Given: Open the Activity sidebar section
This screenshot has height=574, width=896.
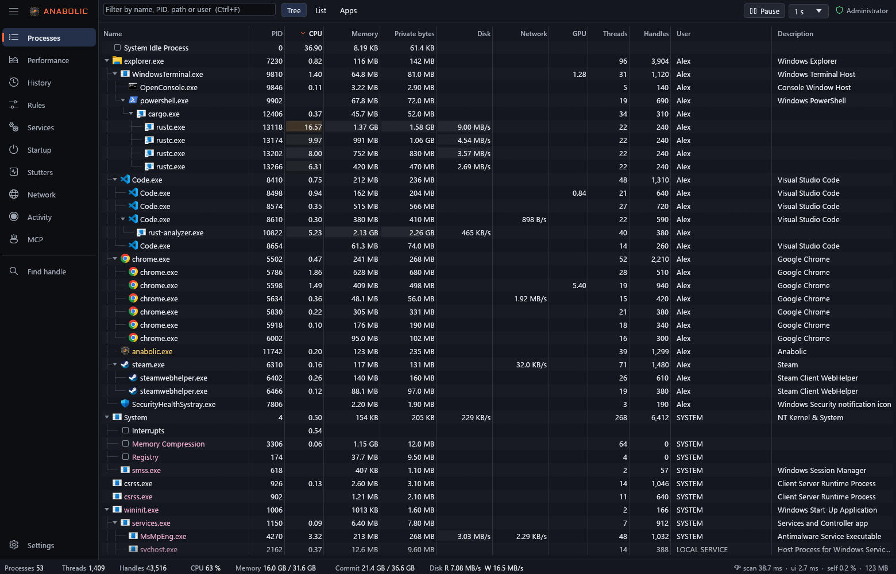Looking at the screenshot, I should (x=49, y=217).
